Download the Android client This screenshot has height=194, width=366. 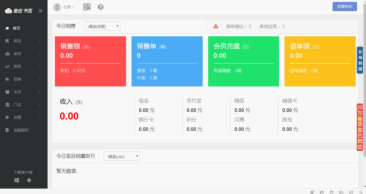point(29,180)
